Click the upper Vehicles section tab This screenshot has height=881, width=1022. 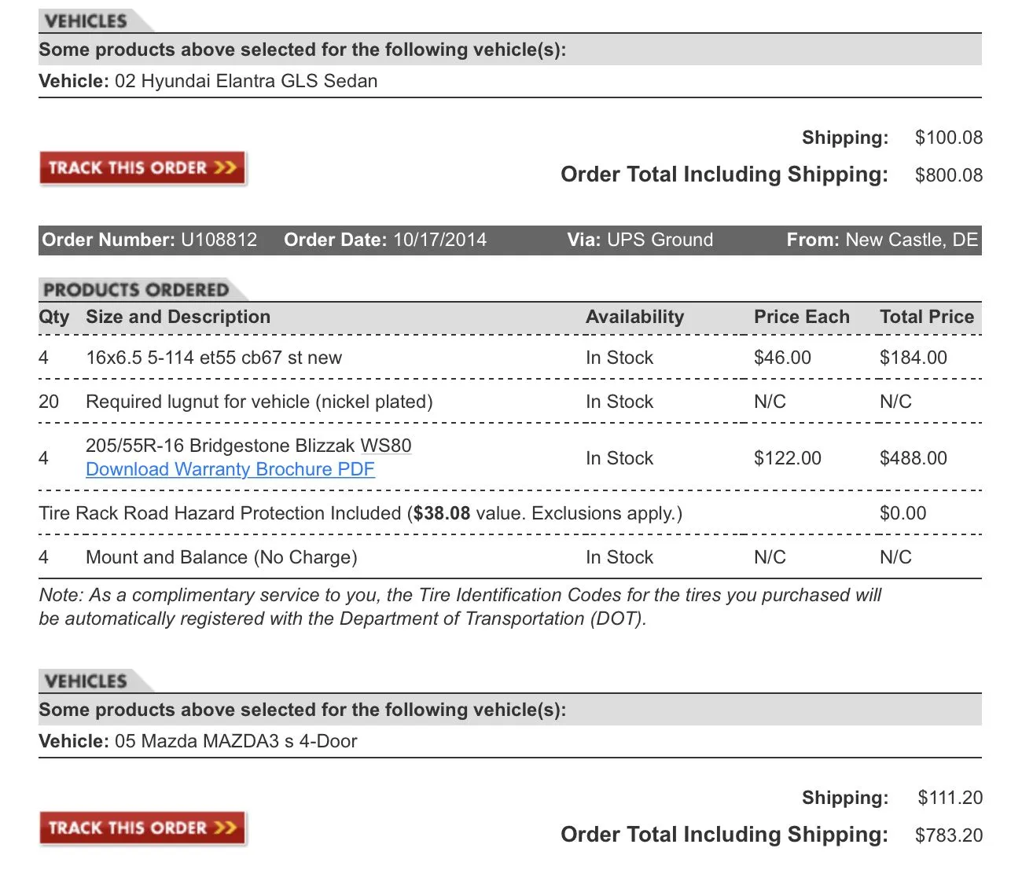click(x=94, y=21)
